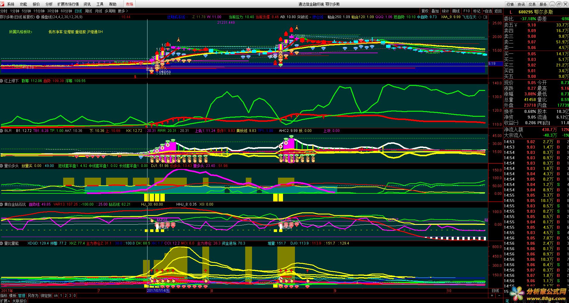Switch chart period to 分时
Image resolution: width=569 pixels, height=303 pixels.
click(4, 11)
